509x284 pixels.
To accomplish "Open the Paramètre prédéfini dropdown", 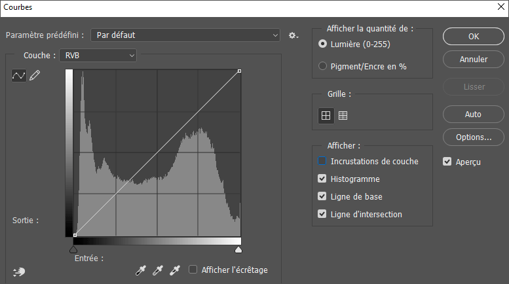I will 185,35.
